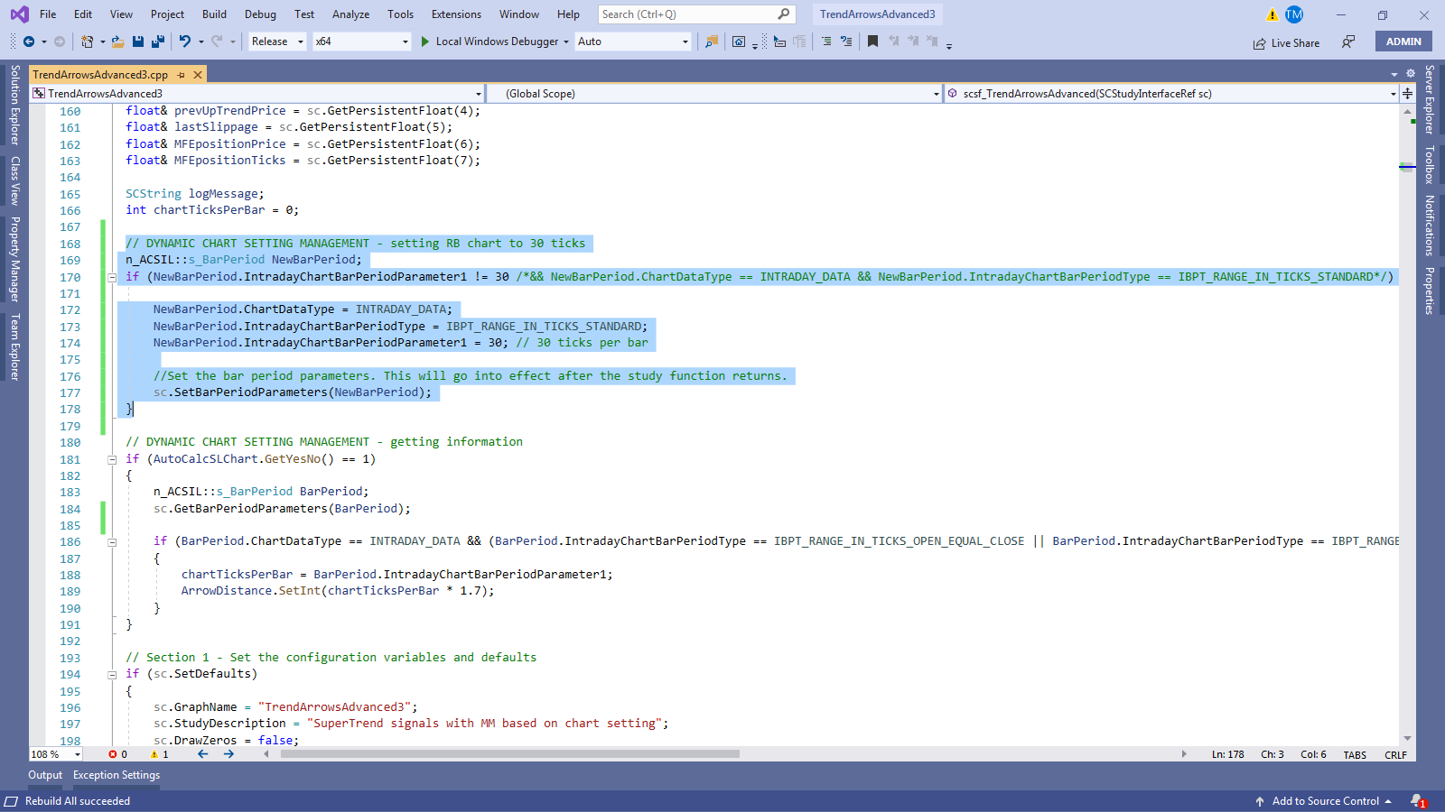1445x812 pixels.
Task: Collapse the code block at line 170
Action: (x=112, y=277)
